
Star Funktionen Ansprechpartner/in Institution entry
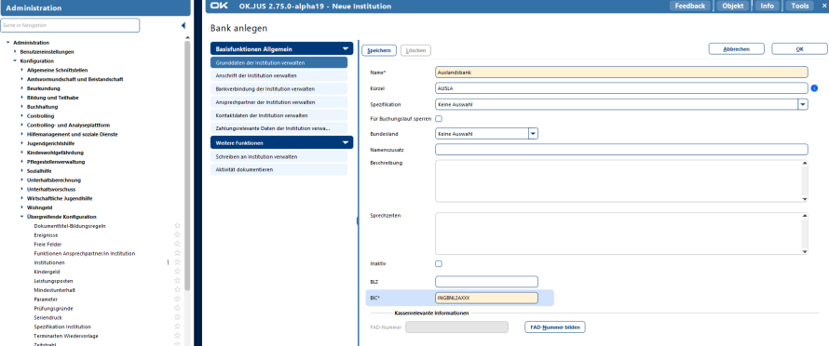tap(178, 253)
